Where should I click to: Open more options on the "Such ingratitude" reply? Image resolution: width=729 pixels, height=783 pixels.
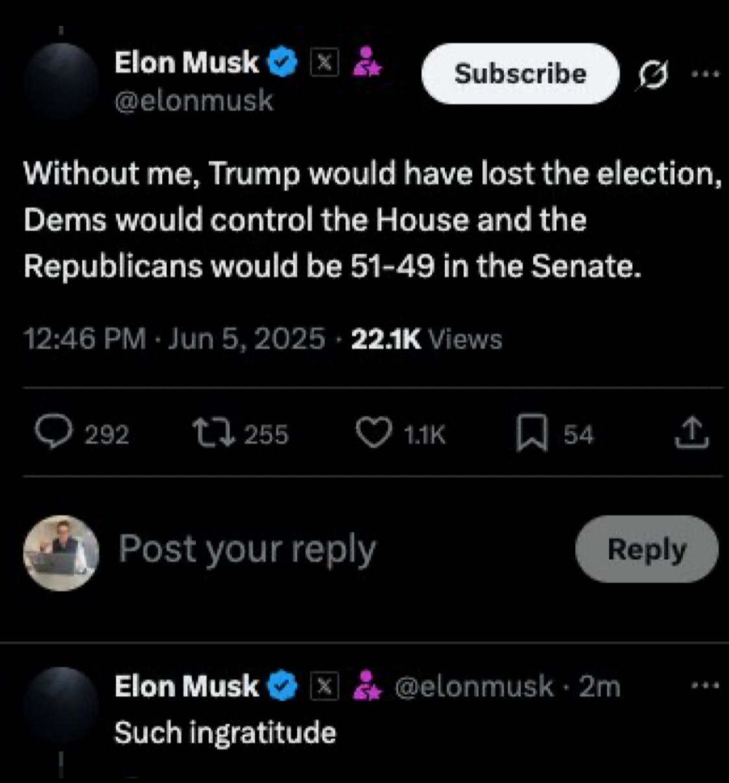(x=706, y=685)
